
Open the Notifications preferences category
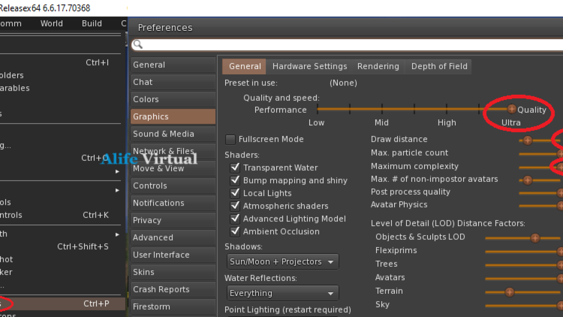[173, 203]
